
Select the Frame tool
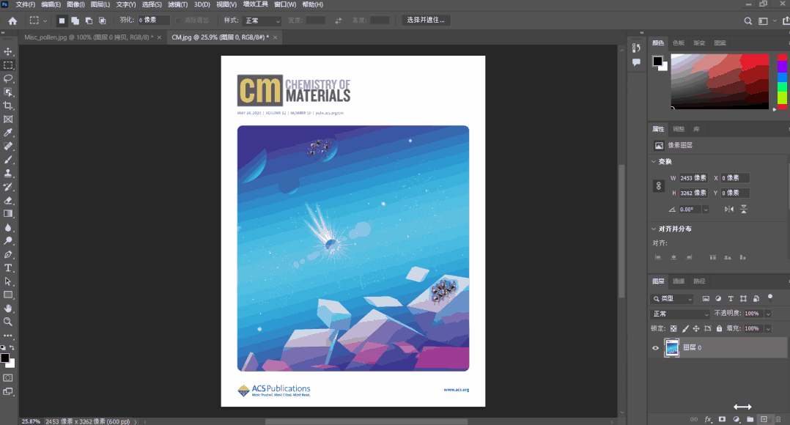8,119
